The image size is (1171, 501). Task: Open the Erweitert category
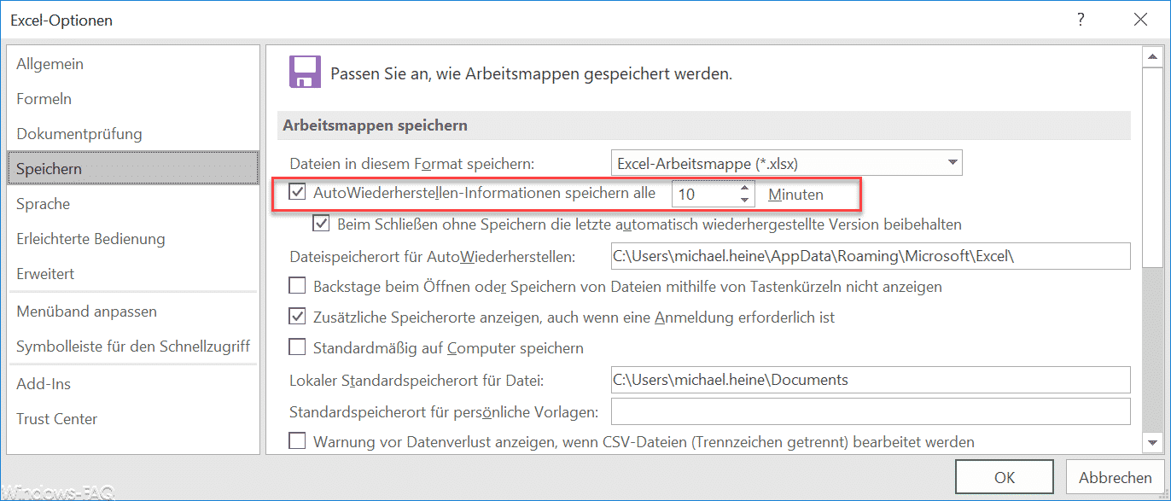[x=133, y=274]
